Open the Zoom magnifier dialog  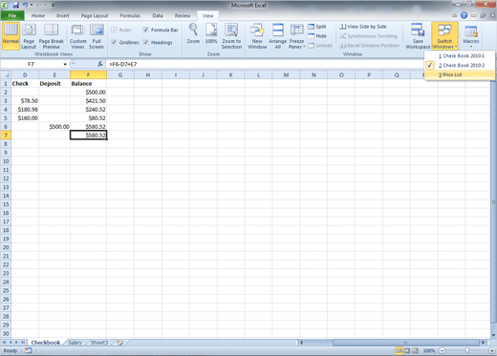[193, 33]
